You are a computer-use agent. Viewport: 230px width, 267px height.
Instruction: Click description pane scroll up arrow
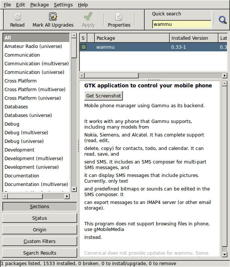[224, 83]
